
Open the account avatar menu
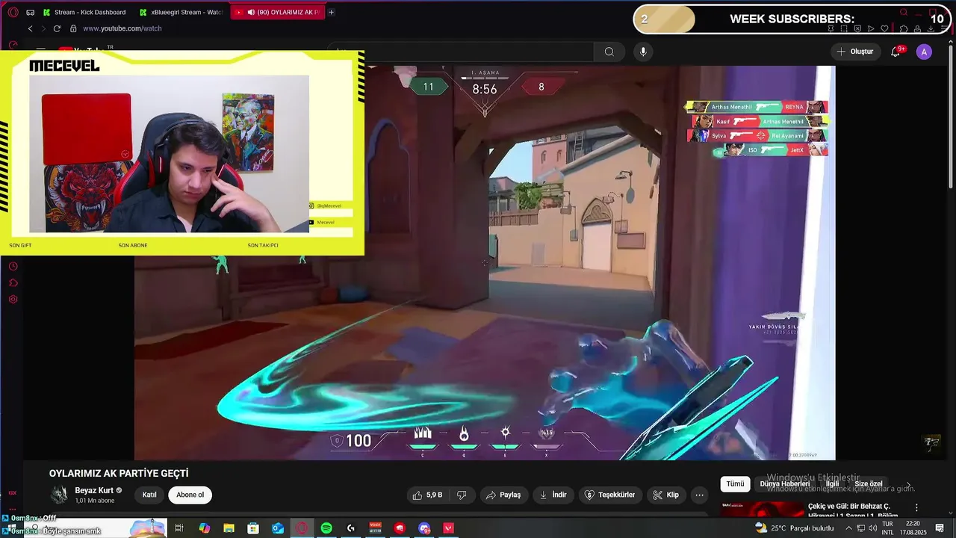[925, 52]
